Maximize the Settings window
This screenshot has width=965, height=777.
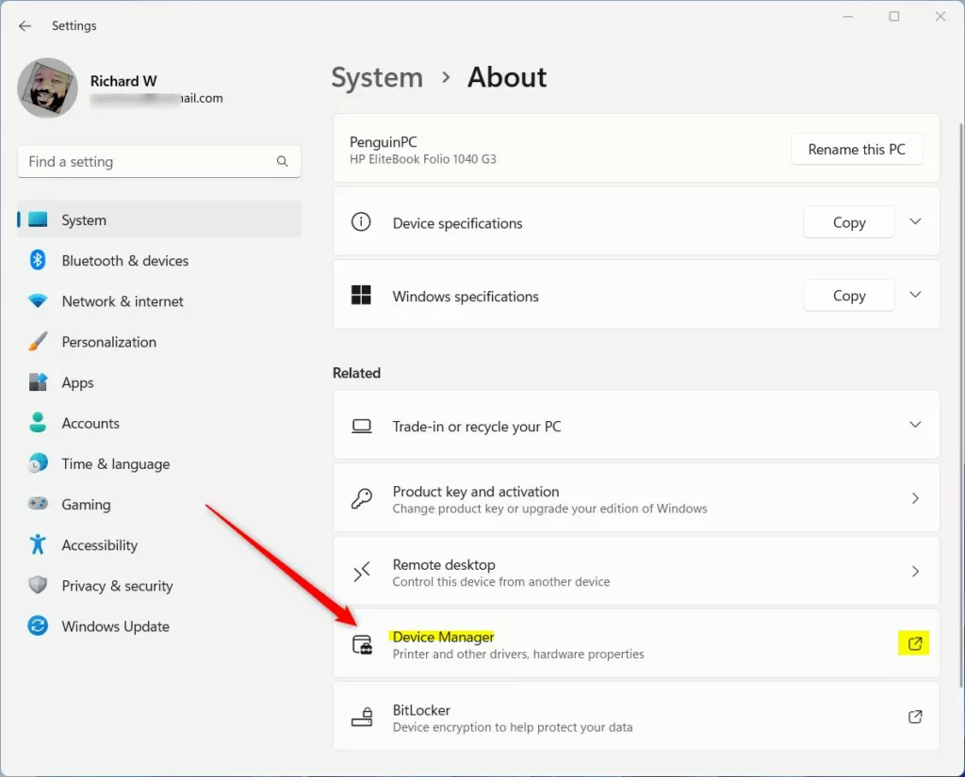[894, 17]
